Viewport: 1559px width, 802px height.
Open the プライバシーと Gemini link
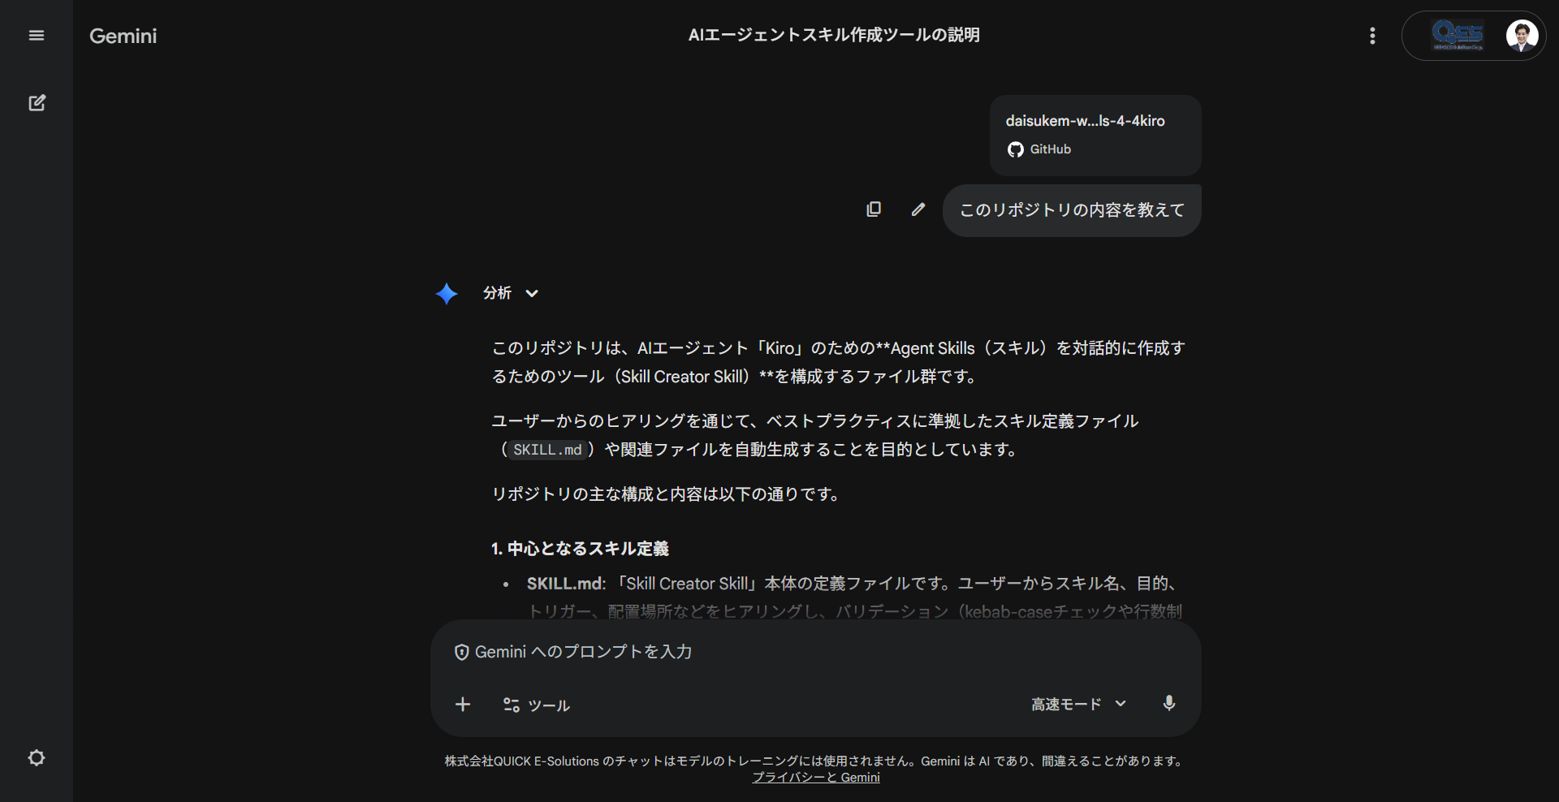click(x=815, y=777)
